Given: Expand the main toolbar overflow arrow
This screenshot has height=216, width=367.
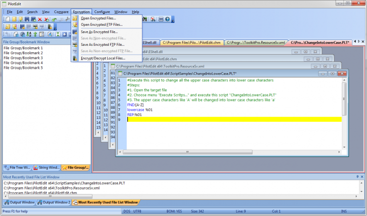Looking at the screenshot, I should click(173, 20).
